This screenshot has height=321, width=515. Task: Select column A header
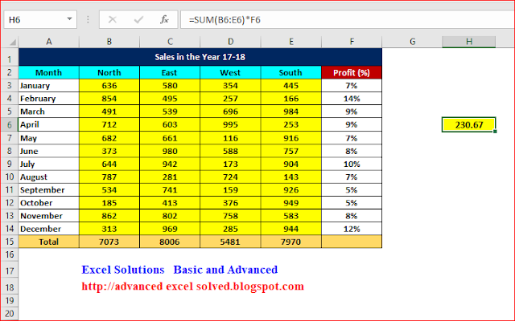pos(49,42)
